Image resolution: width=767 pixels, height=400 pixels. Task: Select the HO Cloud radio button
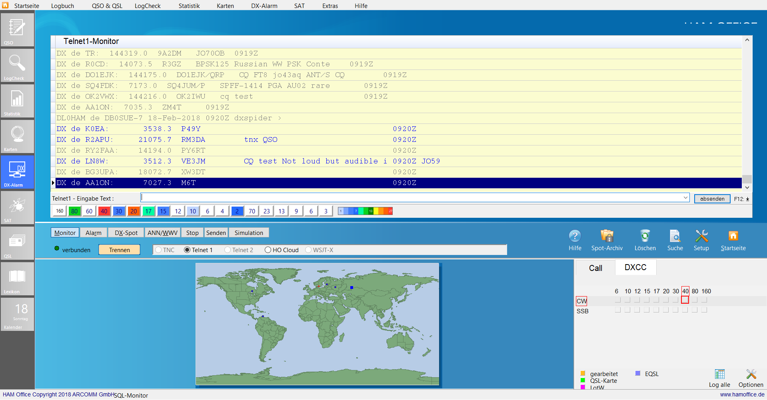click(x=268, y=250)
